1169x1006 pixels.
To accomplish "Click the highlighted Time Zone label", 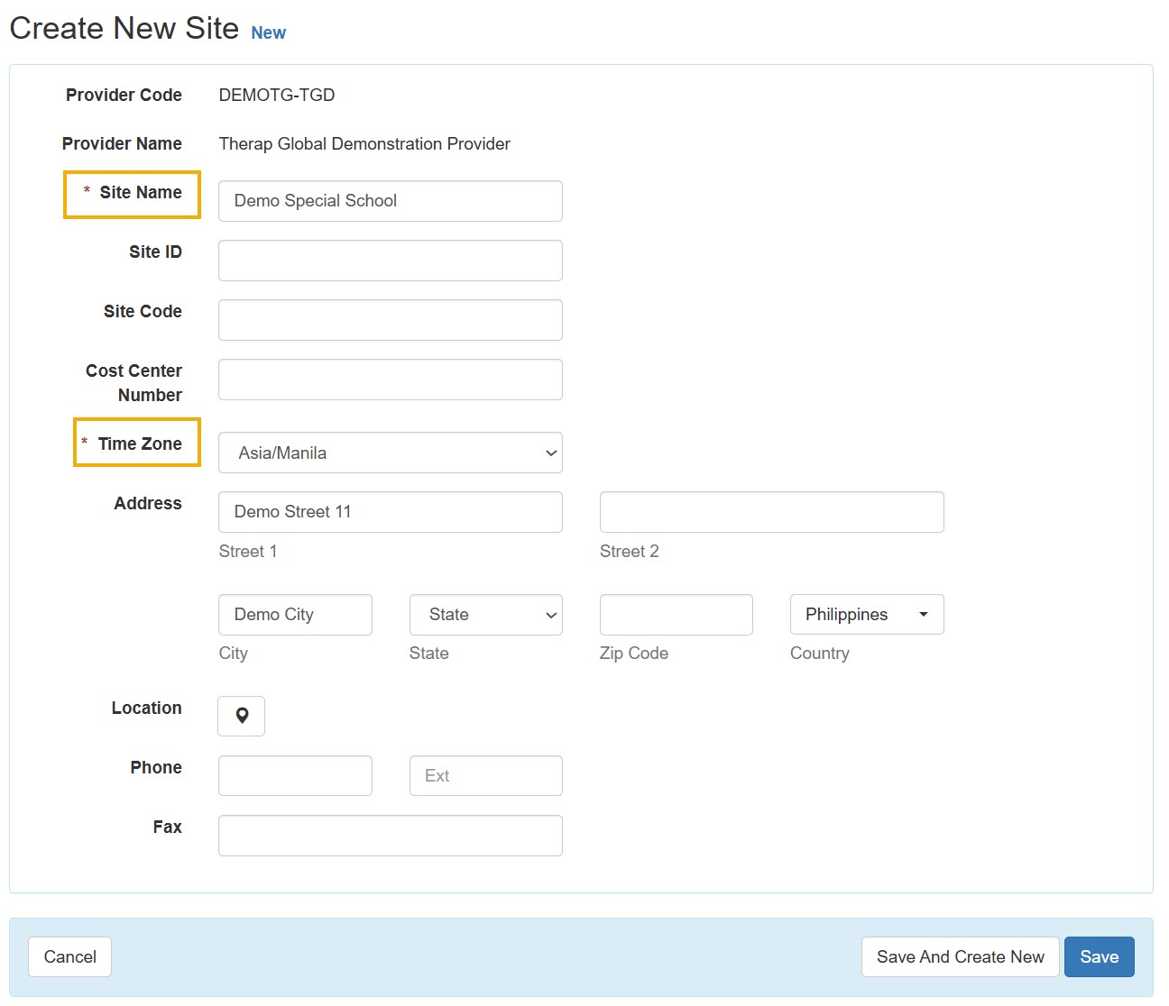I will click(139, 444).
